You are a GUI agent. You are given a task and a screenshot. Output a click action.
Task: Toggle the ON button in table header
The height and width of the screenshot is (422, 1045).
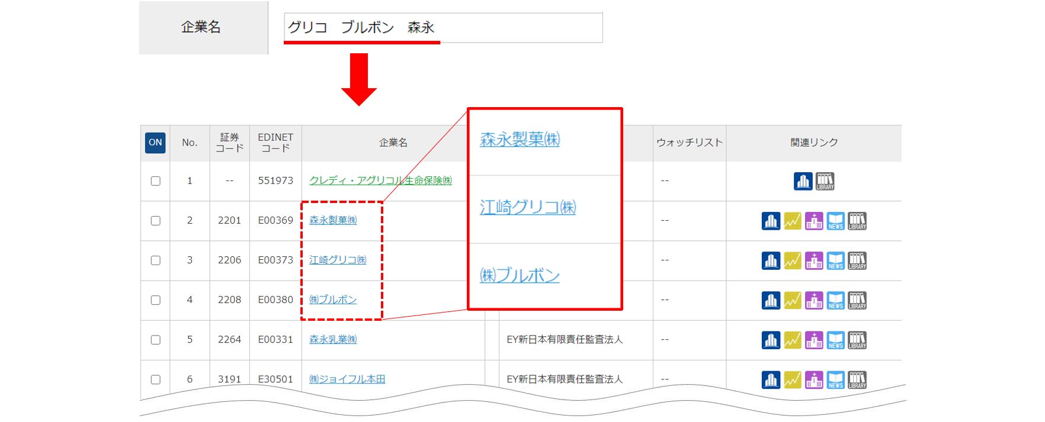155,143
